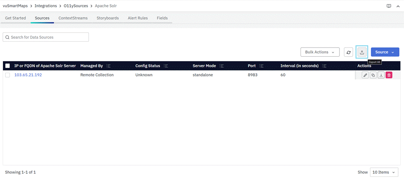The height and width of the screenshot is (181, 404).
Task: Click the Export All upload icon
Action: coord(362,52)
